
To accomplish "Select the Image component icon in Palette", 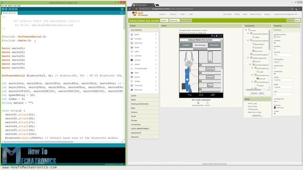I will click(x=132, y=47).
